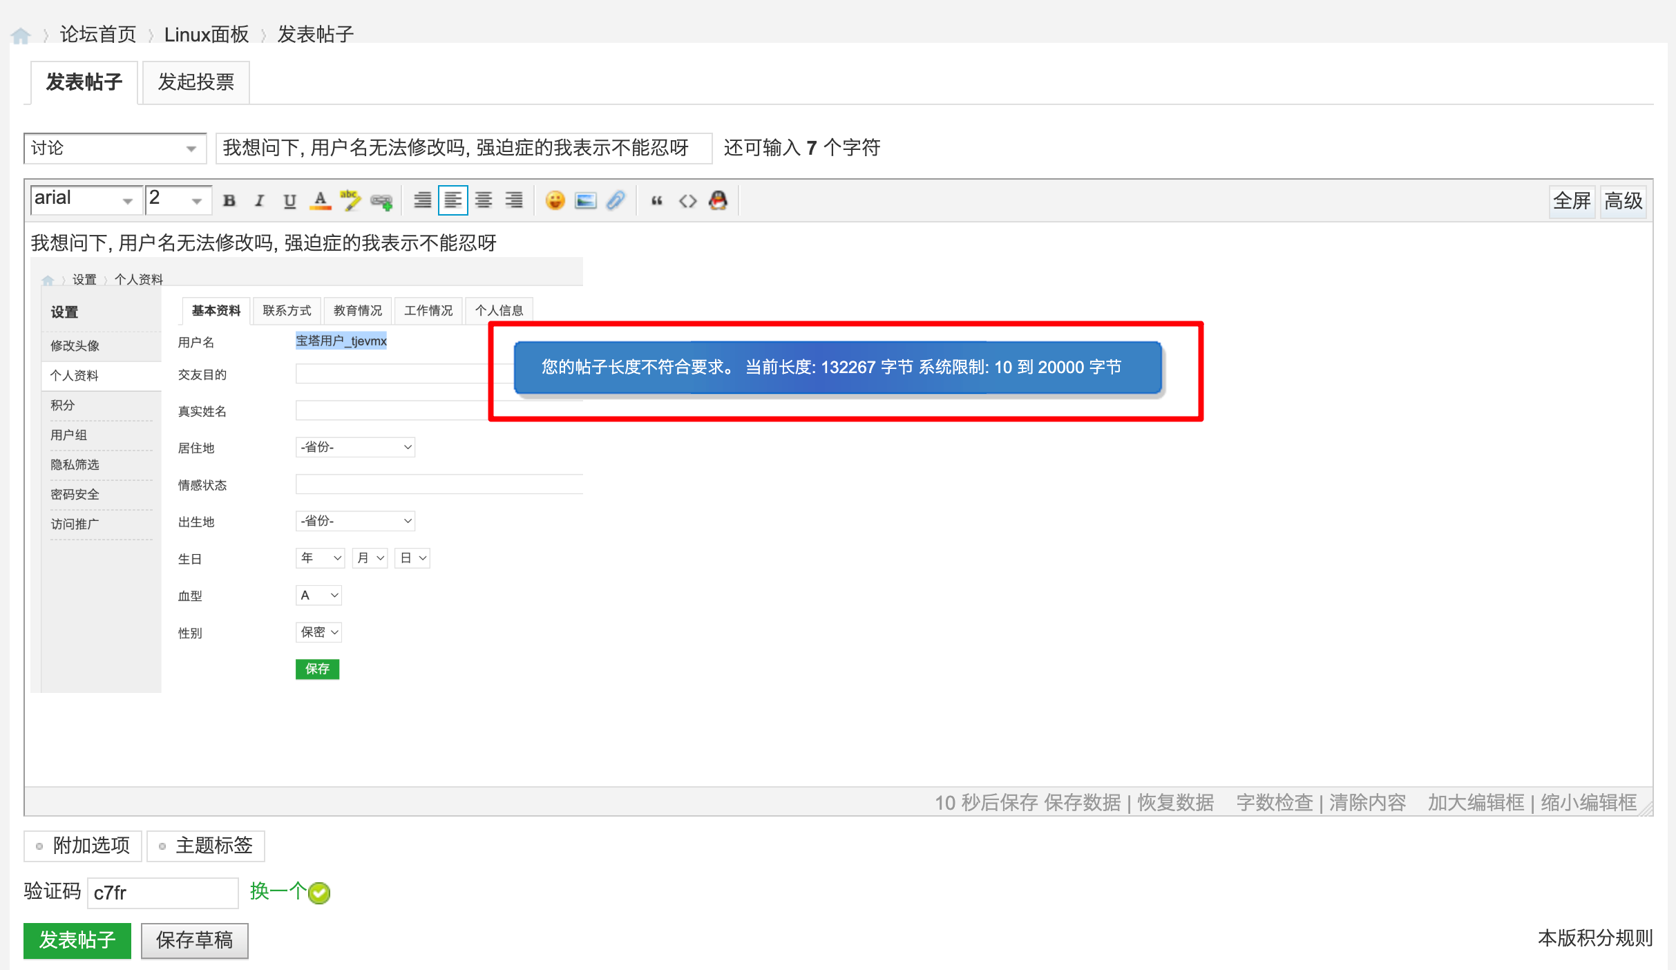Insert a code block with the <> icon

[x=687, y=200]
